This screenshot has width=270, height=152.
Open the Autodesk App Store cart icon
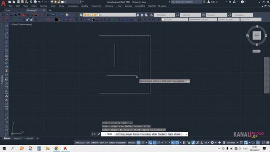230,2
